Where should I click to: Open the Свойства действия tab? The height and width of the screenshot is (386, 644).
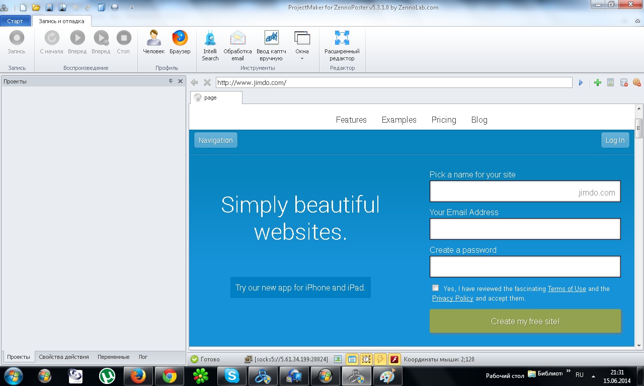(x=64, y=357)
